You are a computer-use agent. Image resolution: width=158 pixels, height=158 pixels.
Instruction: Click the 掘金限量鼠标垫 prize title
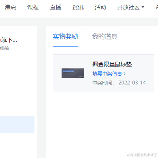[112, 64]
